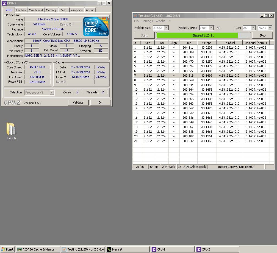Open the Caches tab in CPU-Z
Screen dimensions: 277x253
click(21, 10)
